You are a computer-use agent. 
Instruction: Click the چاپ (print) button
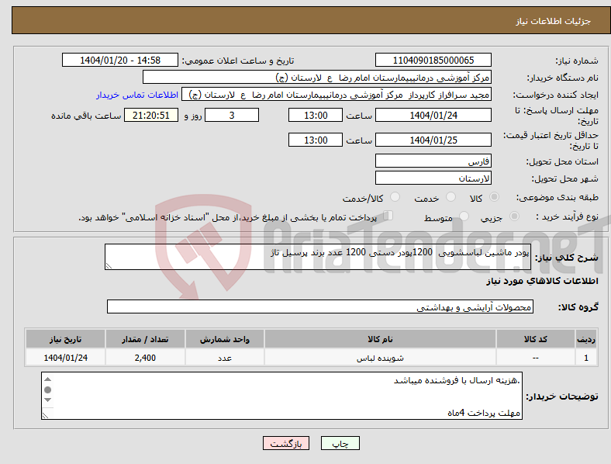point(340,443)
